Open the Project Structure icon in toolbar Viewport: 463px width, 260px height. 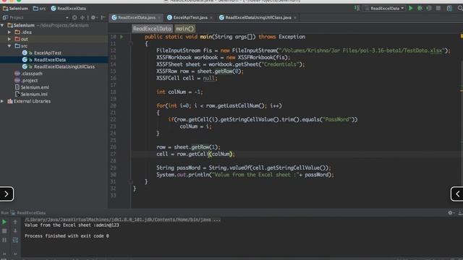(449, 8)
